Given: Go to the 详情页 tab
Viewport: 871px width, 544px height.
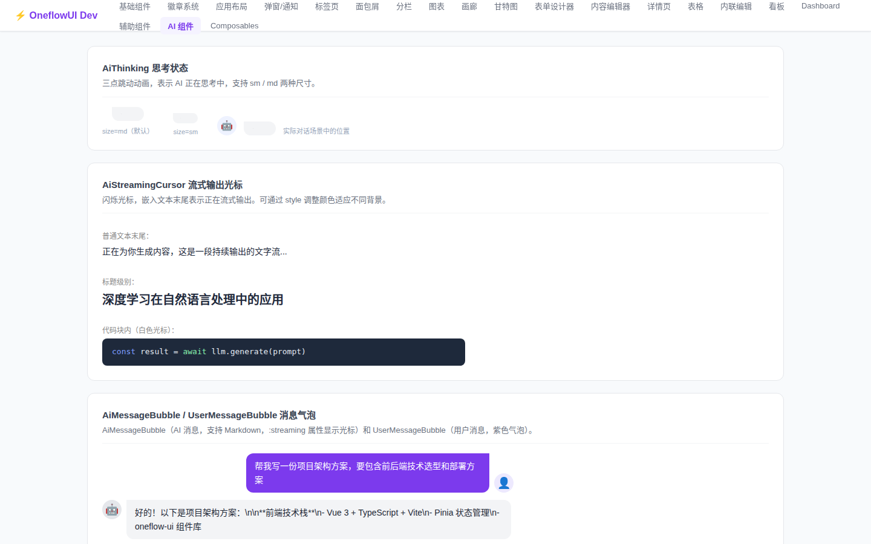Looking at the screenshot, I should [659, 7].
